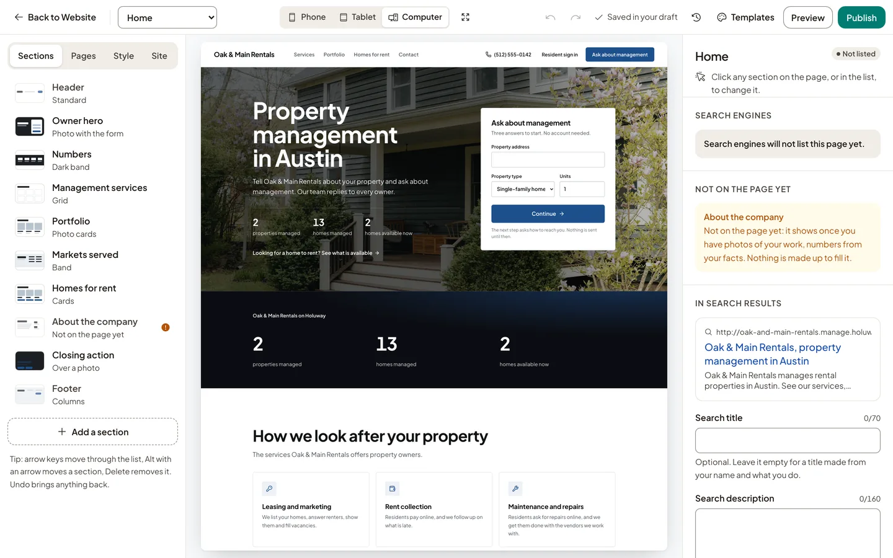Select the Footer columns thumbnail
The image size is (893, 558).
(30, 395)
